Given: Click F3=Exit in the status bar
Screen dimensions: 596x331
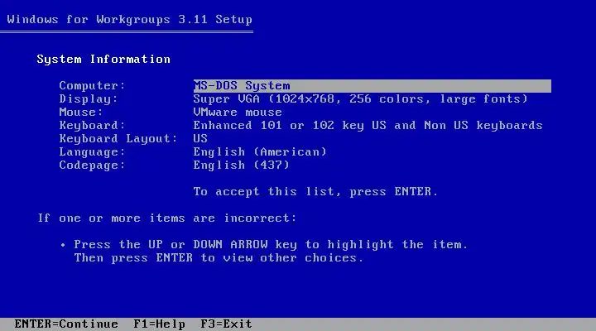Looking at the screenshot, I should [x=226, y=324].
